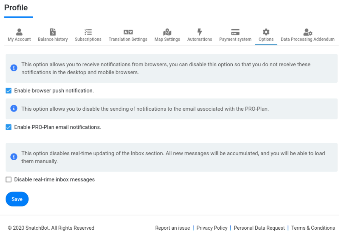
Task: Click the Balance history document icon
Action: pyautogui.click(x=53, y=32)
